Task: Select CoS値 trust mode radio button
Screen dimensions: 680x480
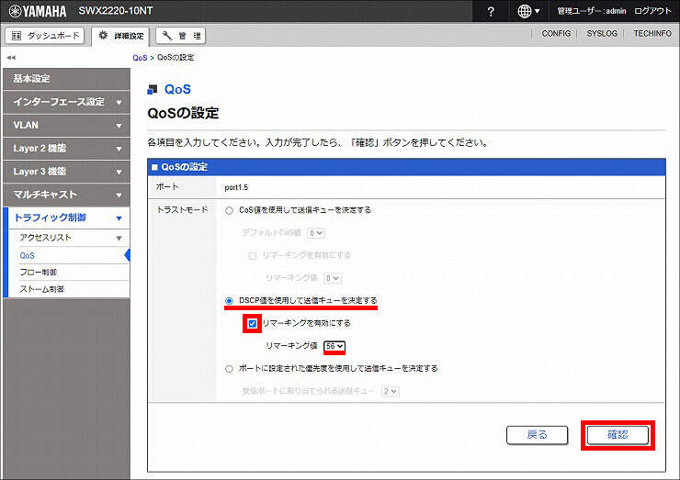Action: (x=229, y=210)
